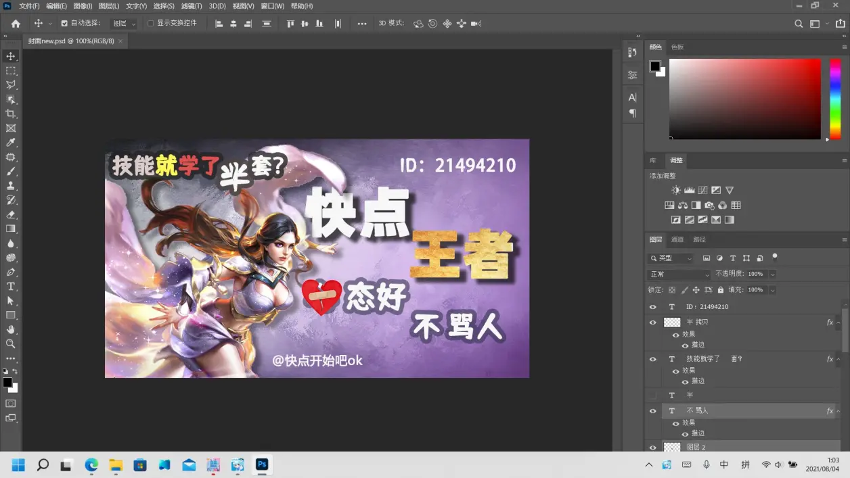The width and height of the screenshot is (850, 478).
Task: Toggle Quick Mask mode icon
Action: coord(11,404)
